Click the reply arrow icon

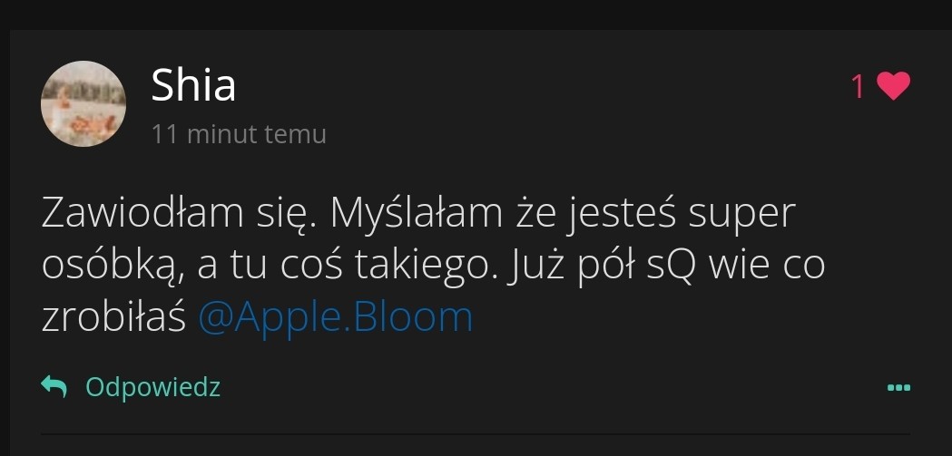54,387
